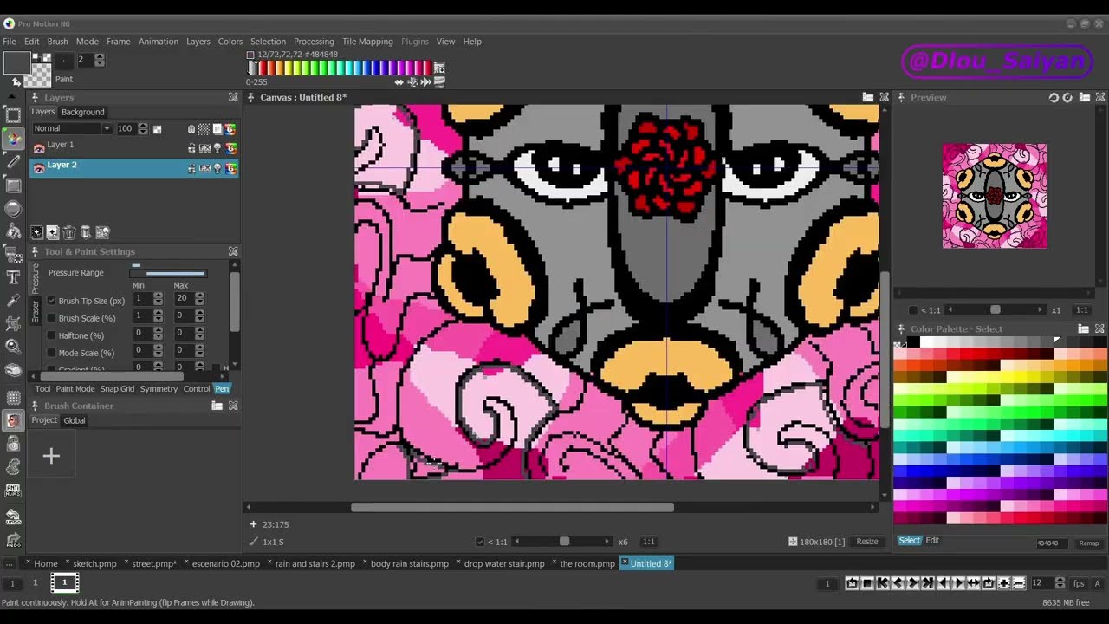1109x624 pixels.
Task: Open the Animation menu
Action: pyautogui.click(x=159, y=42)
